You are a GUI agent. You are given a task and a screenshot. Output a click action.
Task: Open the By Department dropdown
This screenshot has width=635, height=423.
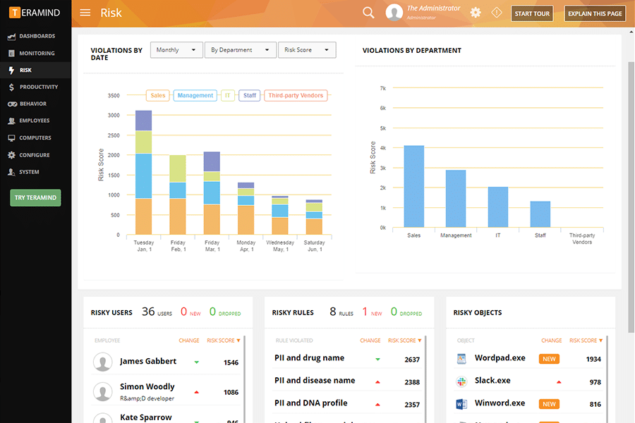240,50
